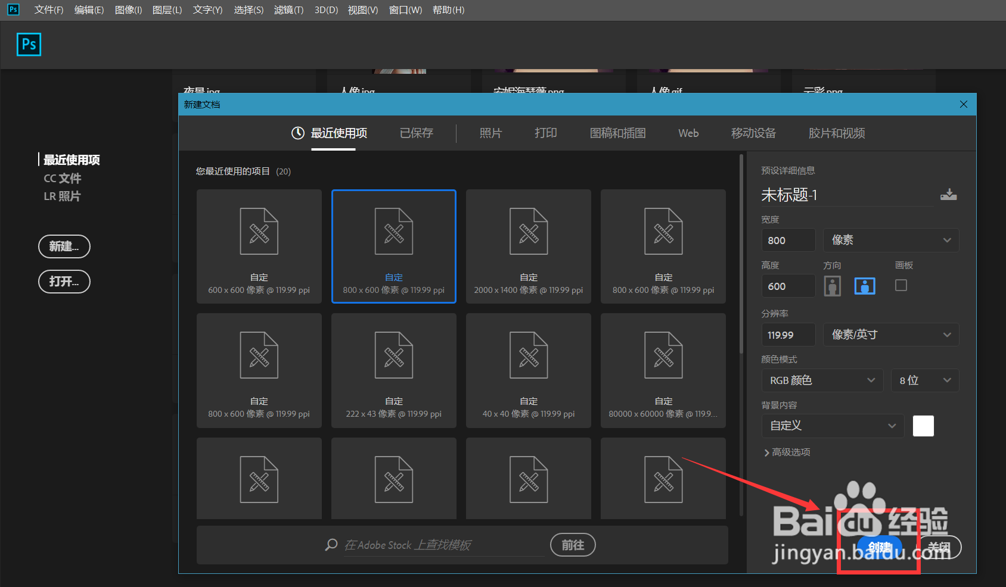
Task: Open the 文字(Y) menu
Action: tap(207, 10)
